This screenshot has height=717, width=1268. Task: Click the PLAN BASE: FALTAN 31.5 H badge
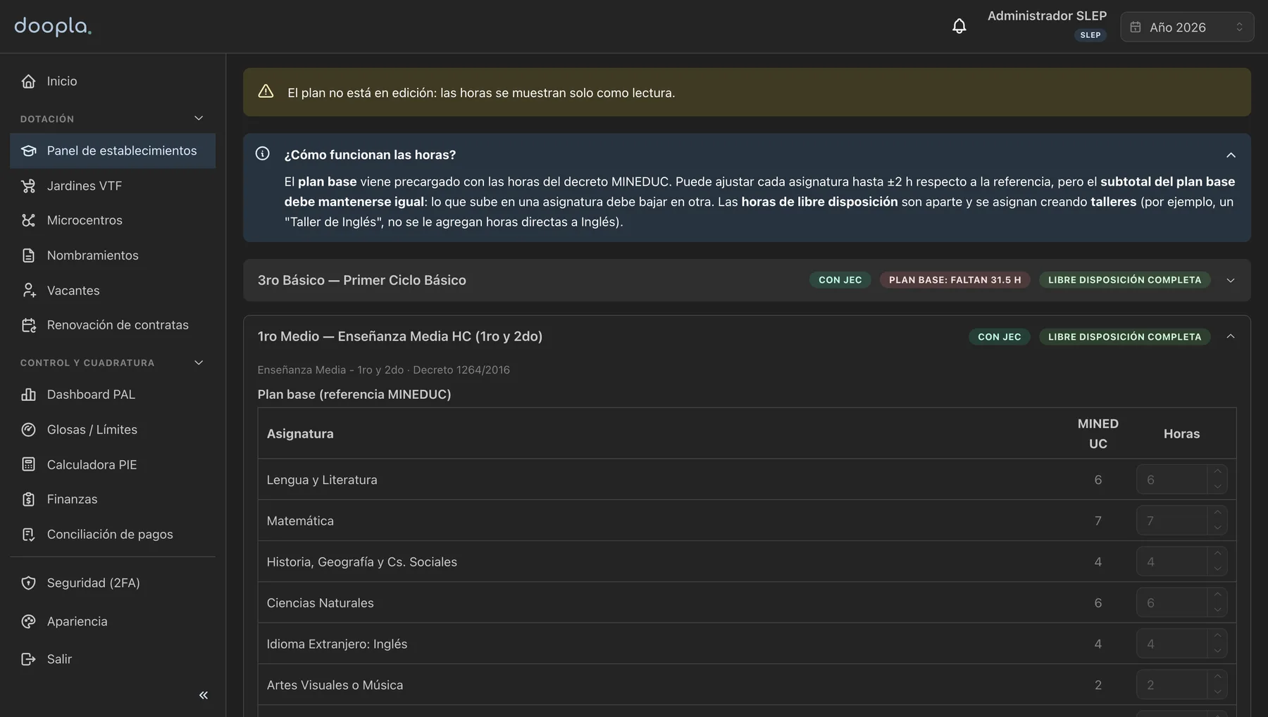[955, 280]
